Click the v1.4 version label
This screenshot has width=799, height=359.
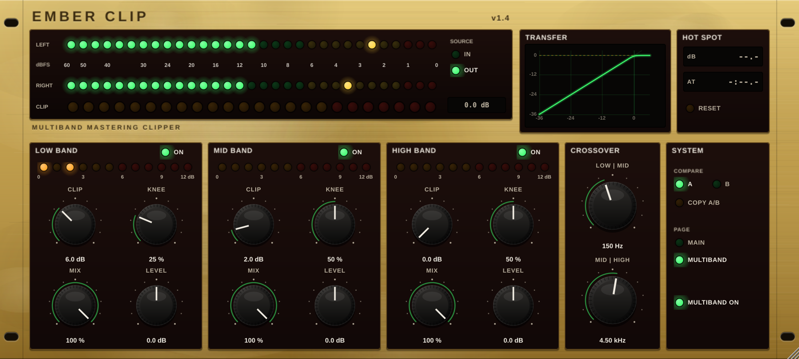500,18
